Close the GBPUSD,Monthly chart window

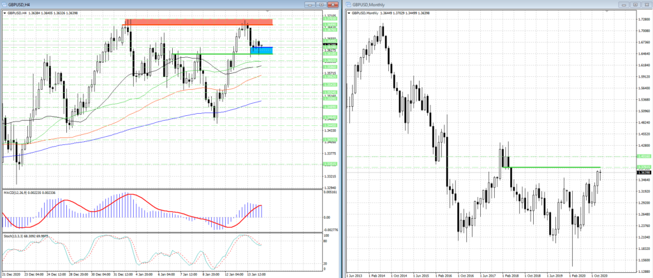[645, 4]
